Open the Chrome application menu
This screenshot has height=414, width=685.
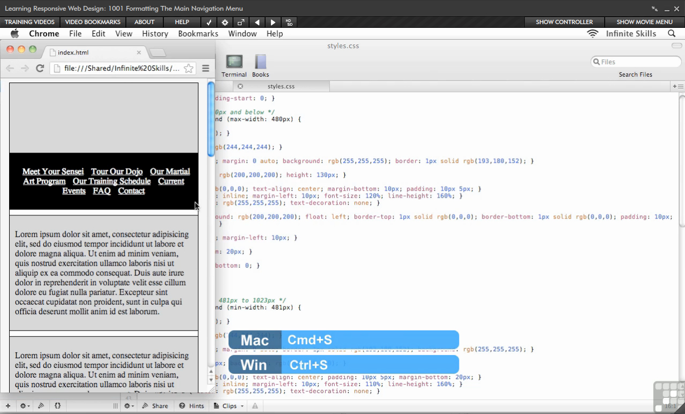click(44, 33)
